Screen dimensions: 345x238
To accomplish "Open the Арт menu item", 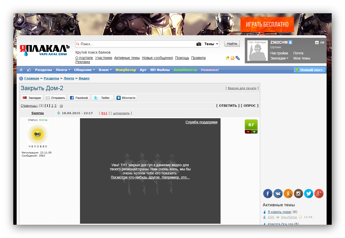I will (x=143, y=70).
